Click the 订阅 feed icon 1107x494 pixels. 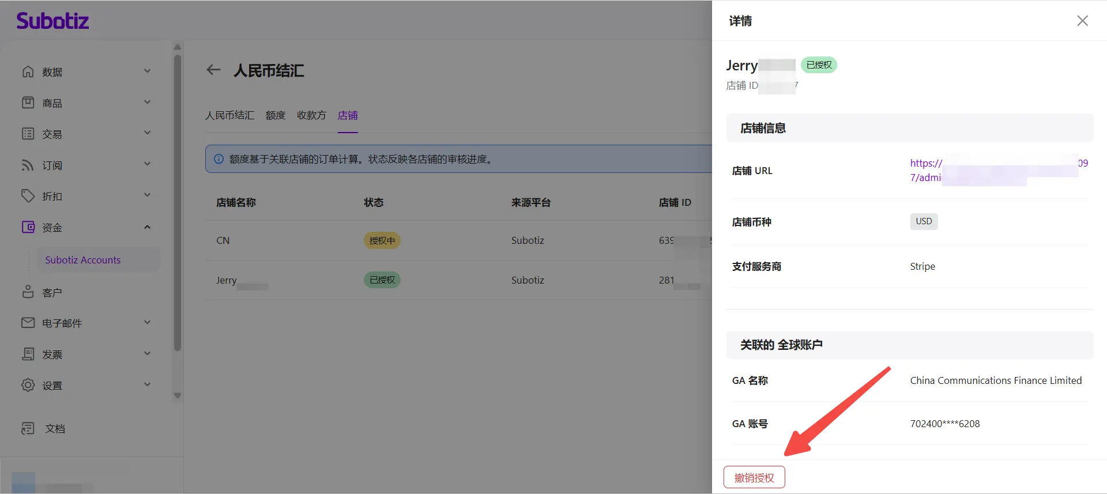click(28, 165)
